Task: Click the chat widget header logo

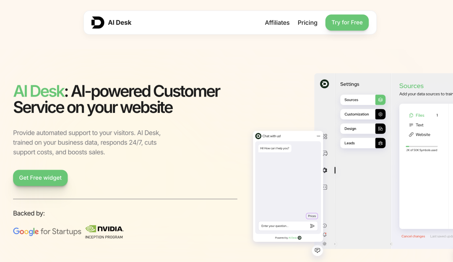Action: click(258, 136)
